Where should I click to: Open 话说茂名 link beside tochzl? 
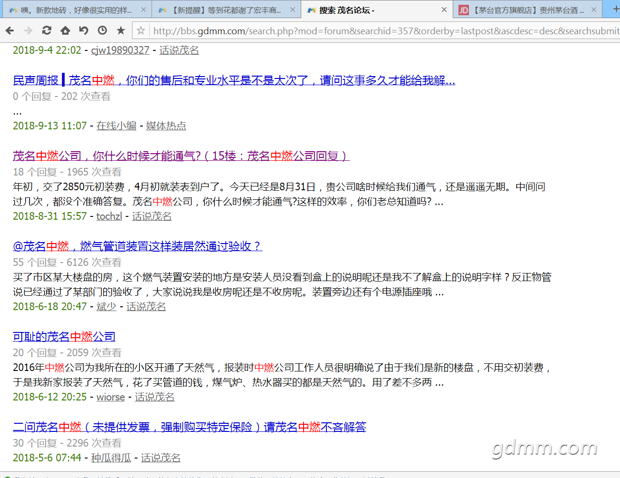click(152, 216)
